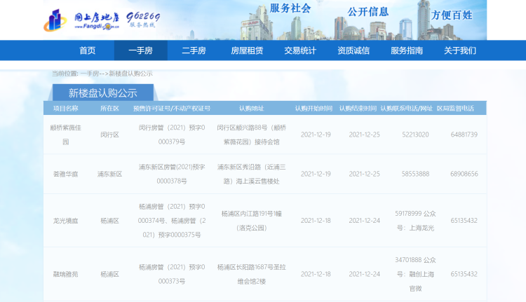The image size is (526, 302).
Task: Click the 962269 service hotline text
Action: point(143,17)
